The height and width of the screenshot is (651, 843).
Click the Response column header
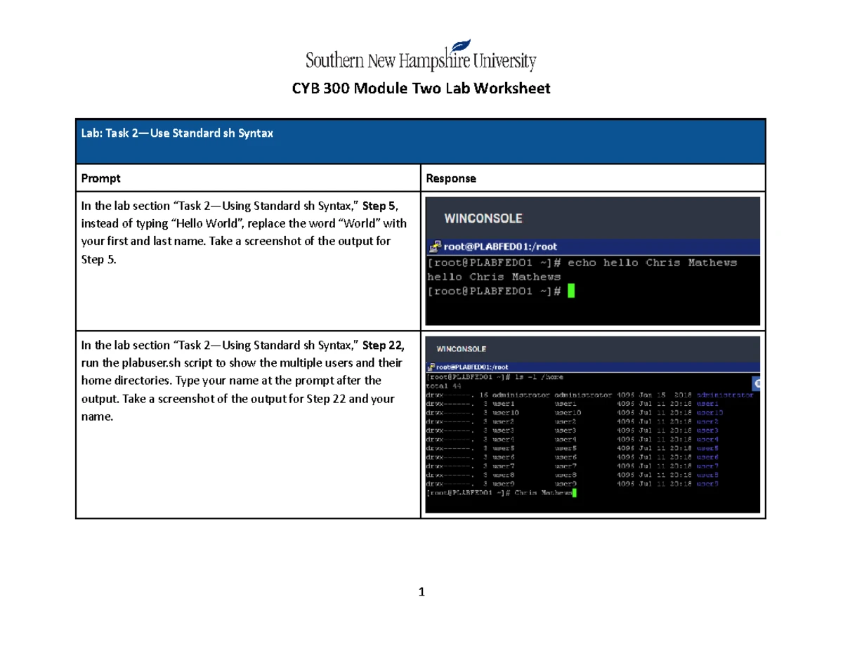pos(451,178)
